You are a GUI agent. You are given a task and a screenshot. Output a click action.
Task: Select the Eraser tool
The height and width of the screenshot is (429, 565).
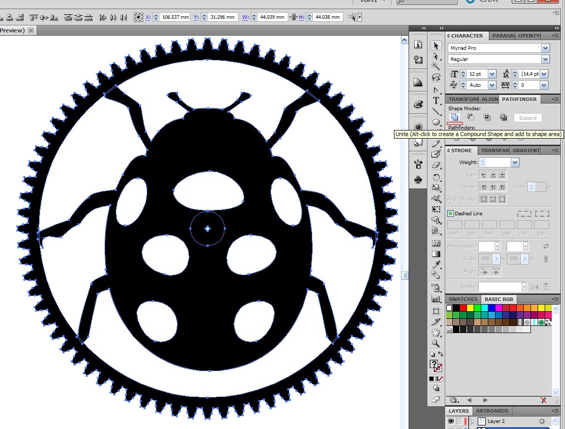[436, 165]
